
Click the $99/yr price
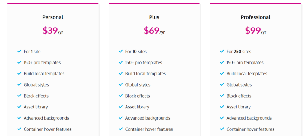click(x=255, y=31)
